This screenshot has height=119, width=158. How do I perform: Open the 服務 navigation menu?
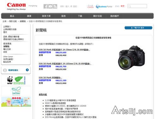coord(64,16)
